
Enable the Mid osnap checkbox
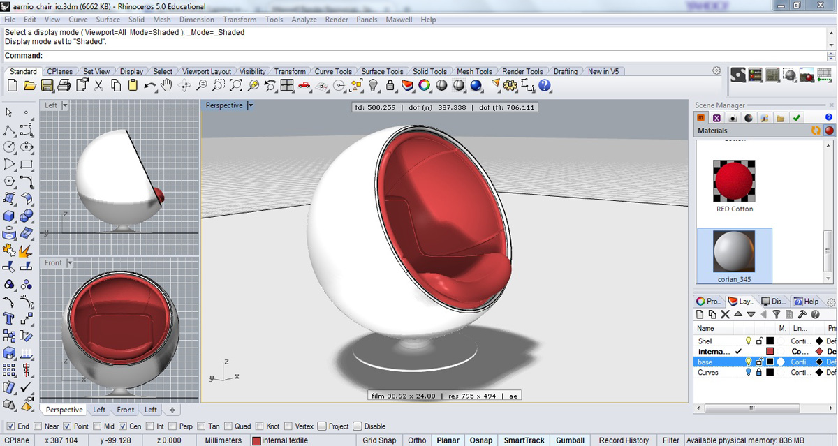pyautogui.click(x=96, y=426)
